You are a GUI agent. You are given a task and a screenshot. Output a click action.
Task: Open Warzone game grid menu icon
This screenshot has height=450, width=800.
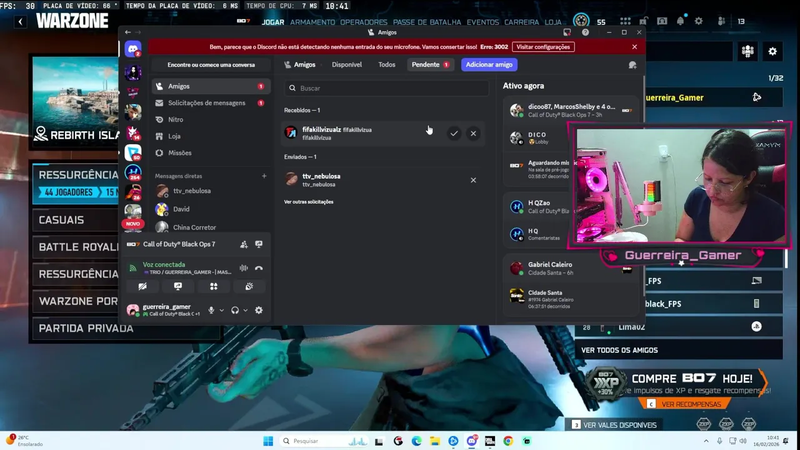tap(625, 21)
